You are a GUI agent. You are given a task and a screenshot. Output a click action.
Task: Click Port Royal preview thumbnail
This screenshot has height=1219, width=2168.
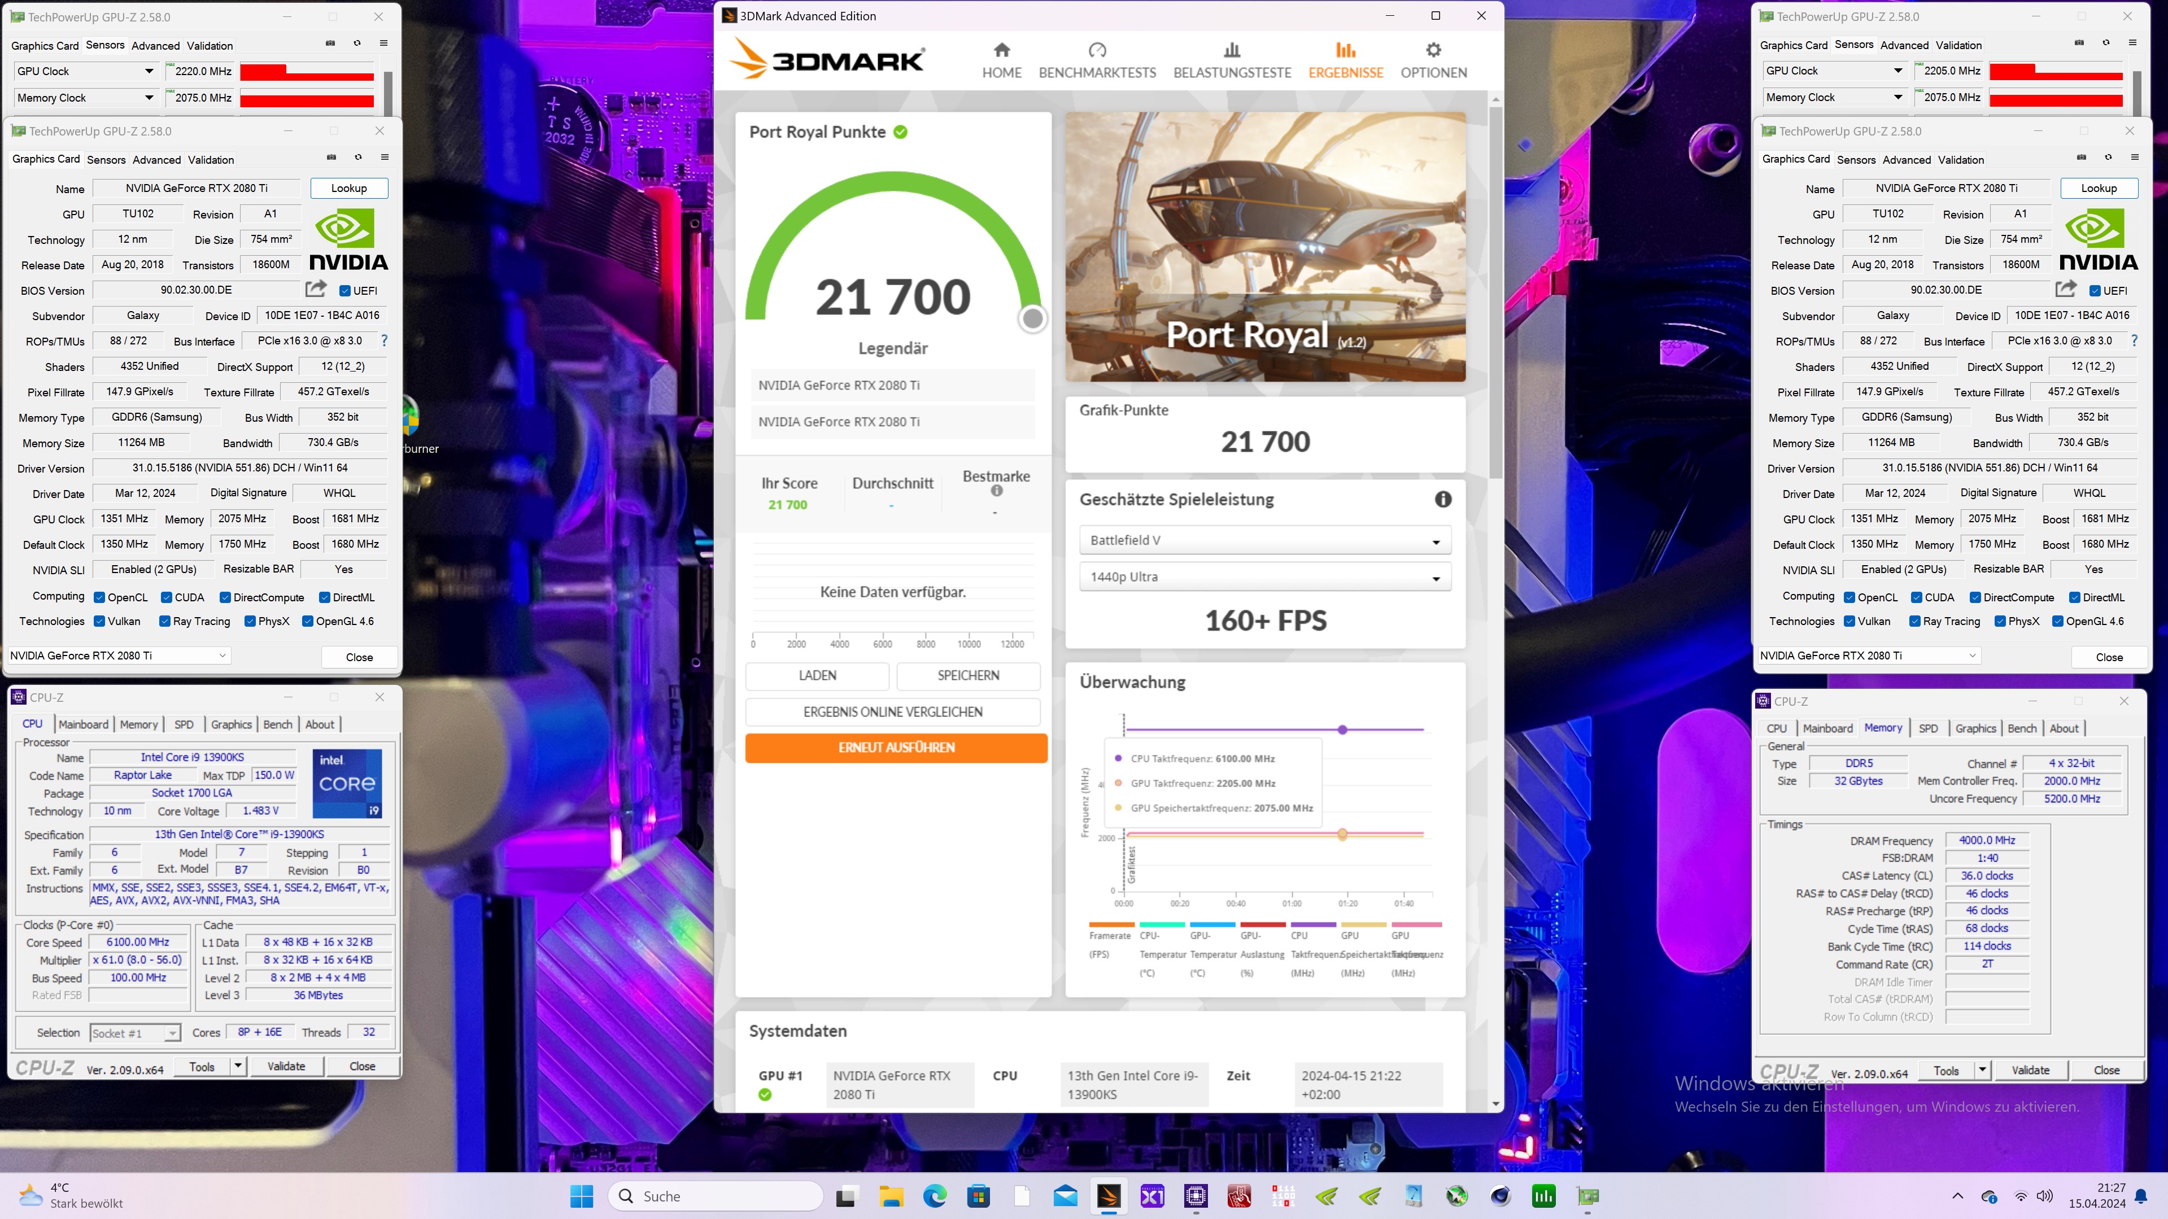pyautogui.click(x=1265, y=247)
